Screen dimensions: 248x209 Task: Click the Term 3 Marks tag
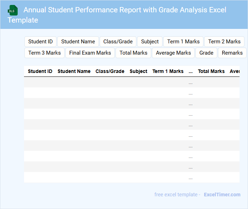pos(45,53)
